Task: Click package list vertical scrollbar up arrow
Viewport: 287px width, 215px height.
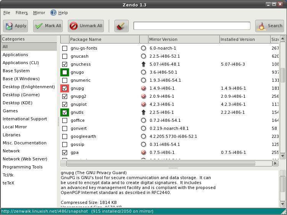Action: tap(282, 39)
